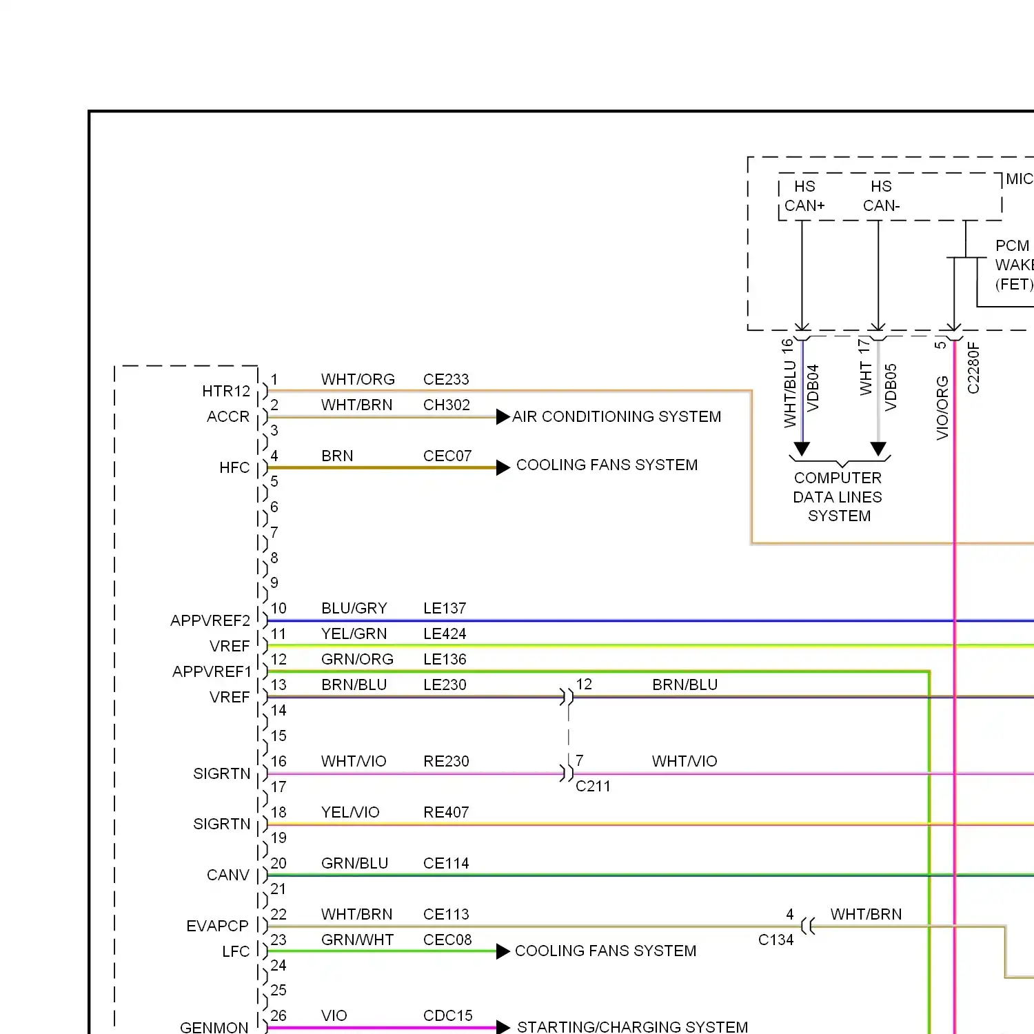This screenshot has width=1034, height=1034.
Task: Select WHT/BRN label next to C134
Action: tap(866, 915)
